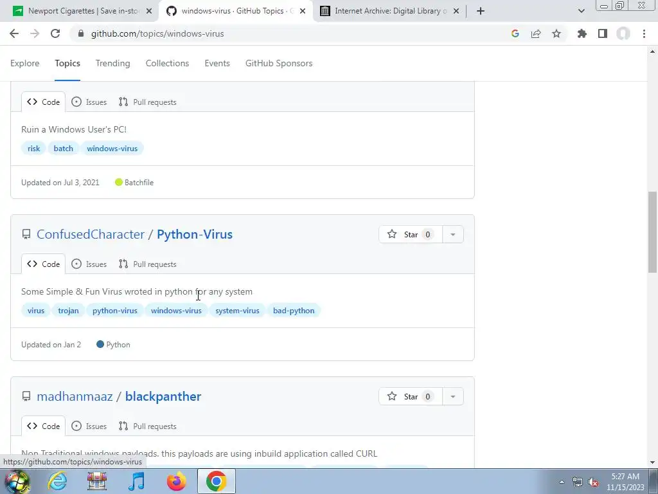658x494 pixels.
Task: Click the browser forward arrow
Action: [x=35, y=33]
